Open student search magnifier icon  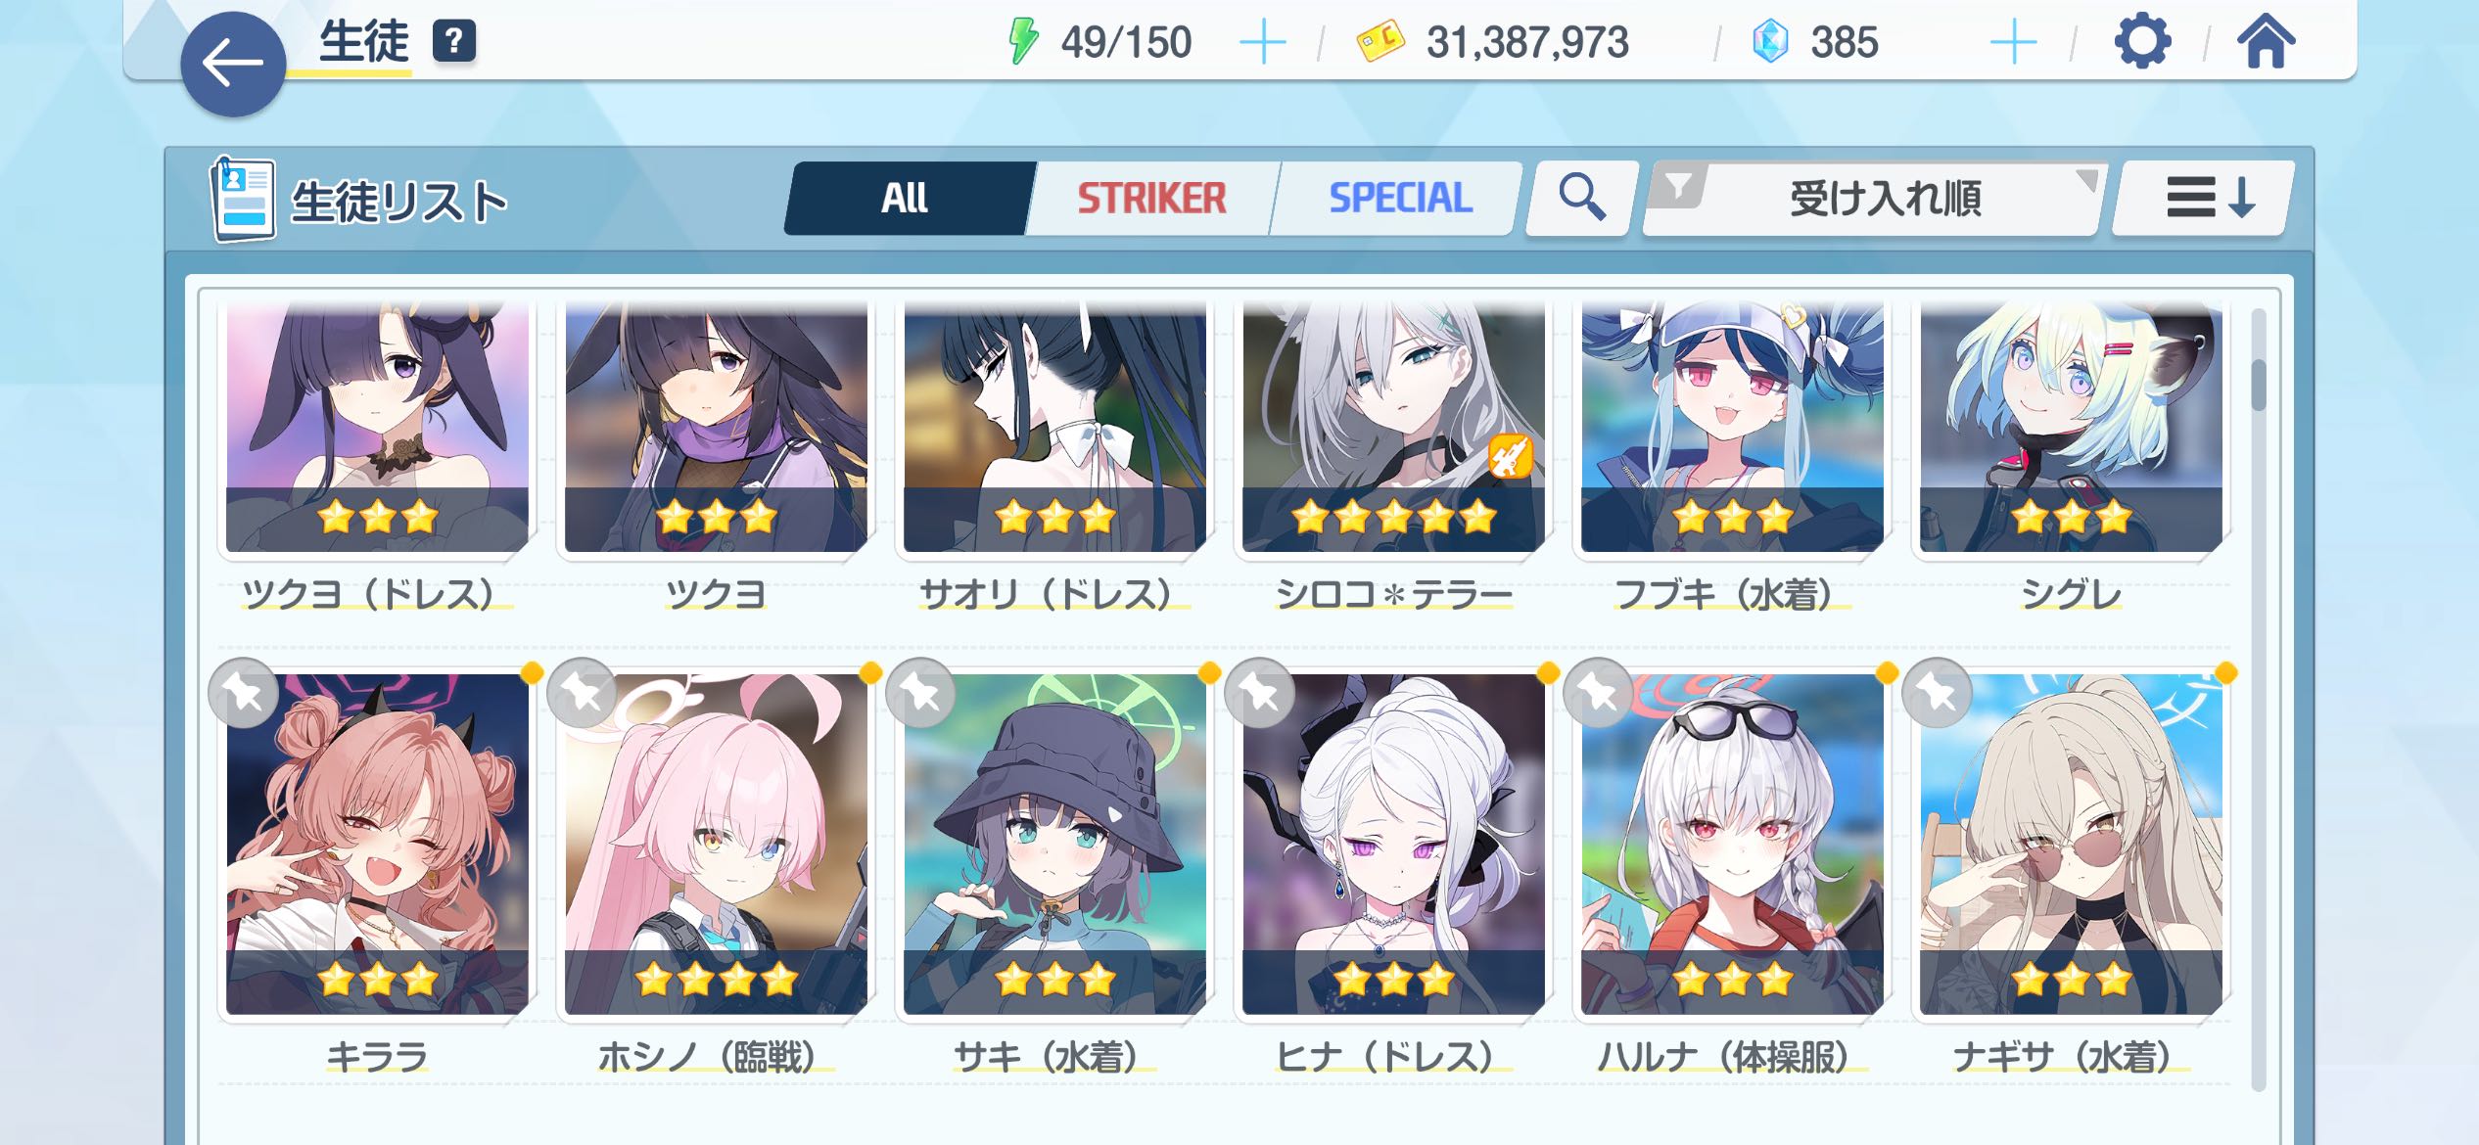[1581, 198]
